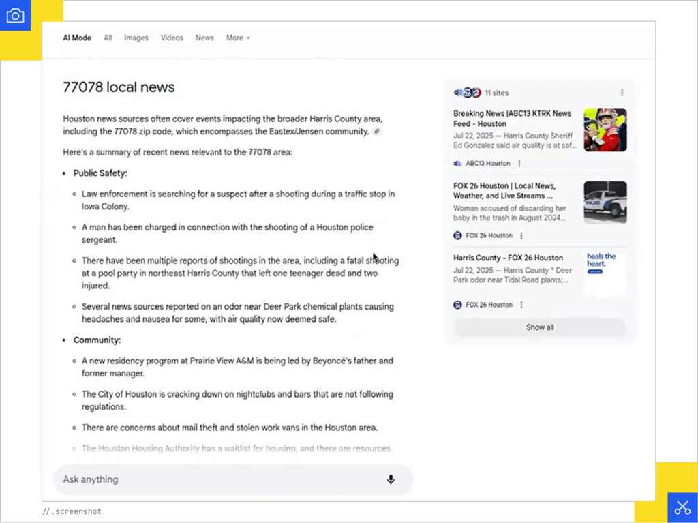Click the football player thumbnail image
Viewport: 698px width, 523px height.
click(605, 130)
